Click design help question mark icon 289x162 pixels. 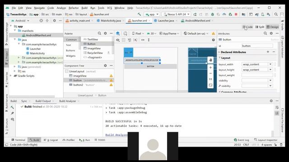tap(213, 40)
